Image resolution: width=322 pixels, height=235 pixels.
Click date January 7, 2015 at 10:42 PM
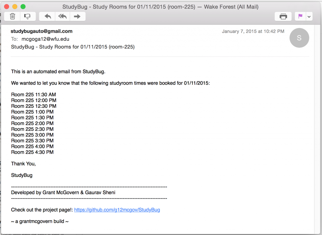pos(253,31)
